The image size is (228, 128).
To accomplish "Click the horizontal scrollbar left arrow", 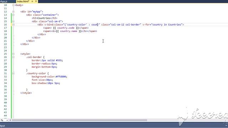I will (x=10, y=120).
